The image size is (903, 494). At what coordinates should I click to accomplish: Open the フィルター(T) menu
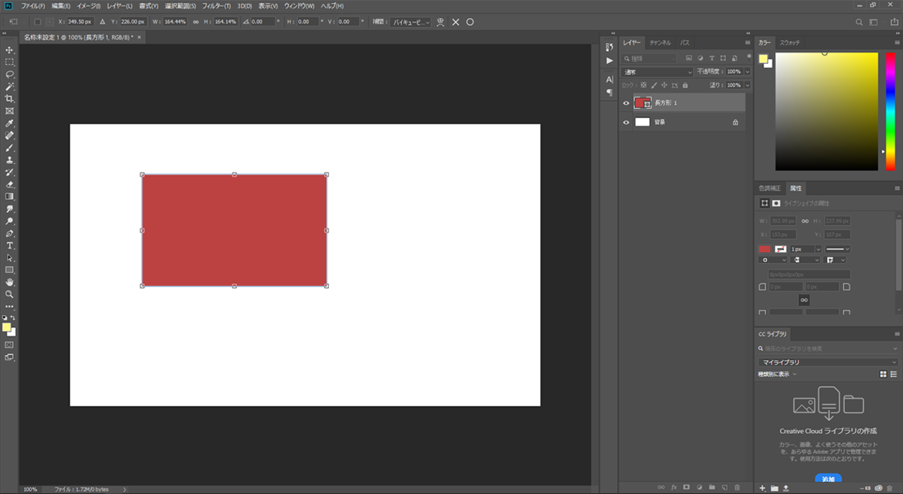[217, 5]
